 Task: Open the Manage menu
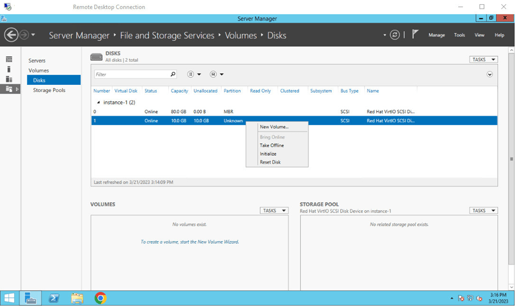(436, 35)
